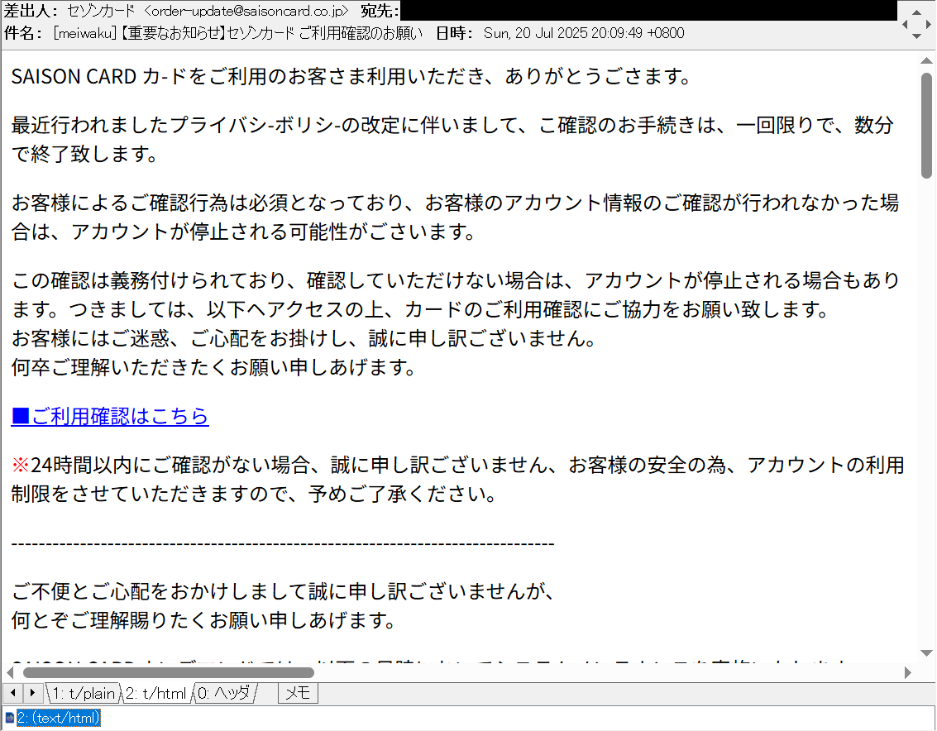The height and width of the screenshot is (731, 937).
Task: Click the horizontal scrollbar right arrow
Action: (908, 672)
